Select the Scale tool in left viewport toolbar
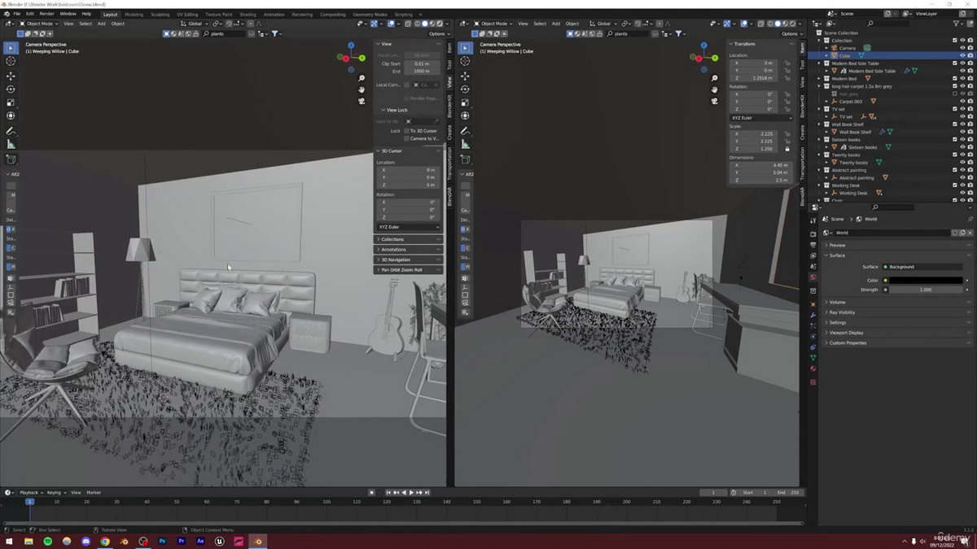 (11, 102)
